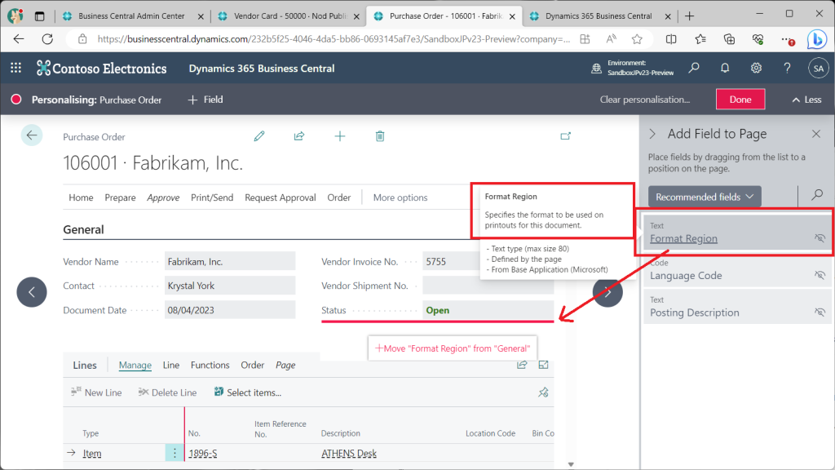This screenshot has height=470, width=835.
Task: Toggle visibility of Posting Description field
Action: (x=820, y=312)
